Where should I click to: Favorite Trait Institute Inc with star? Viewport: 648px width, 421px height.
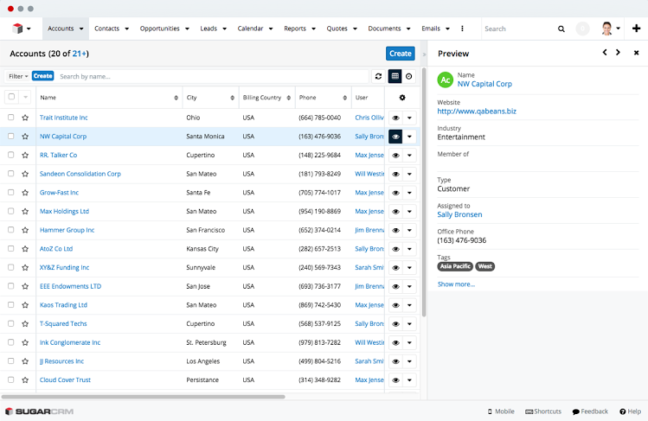point(25,118)
